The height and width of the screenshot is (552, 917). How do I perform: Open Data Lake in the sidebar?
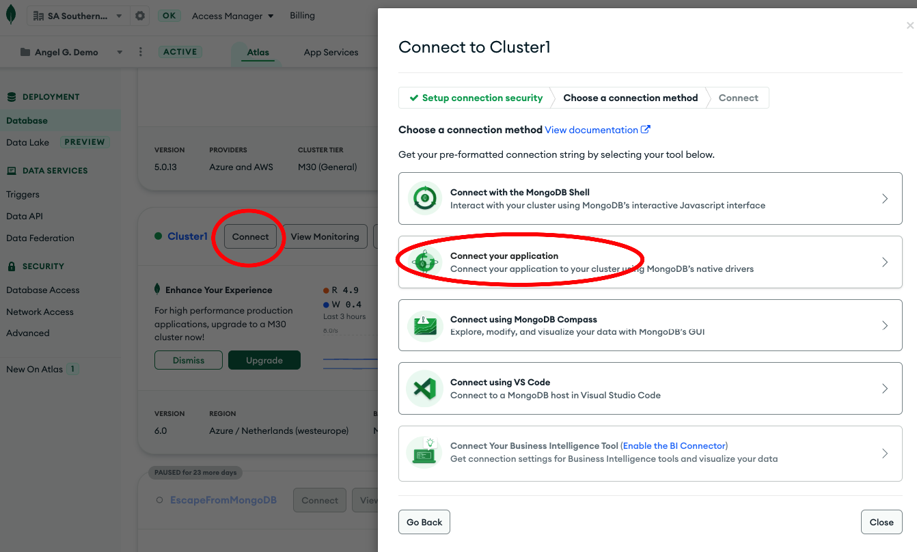pos(27,142)
